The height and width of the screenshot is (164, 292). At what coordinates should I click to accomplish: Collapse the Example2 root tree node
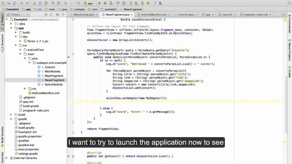click(x=7, y=19)
